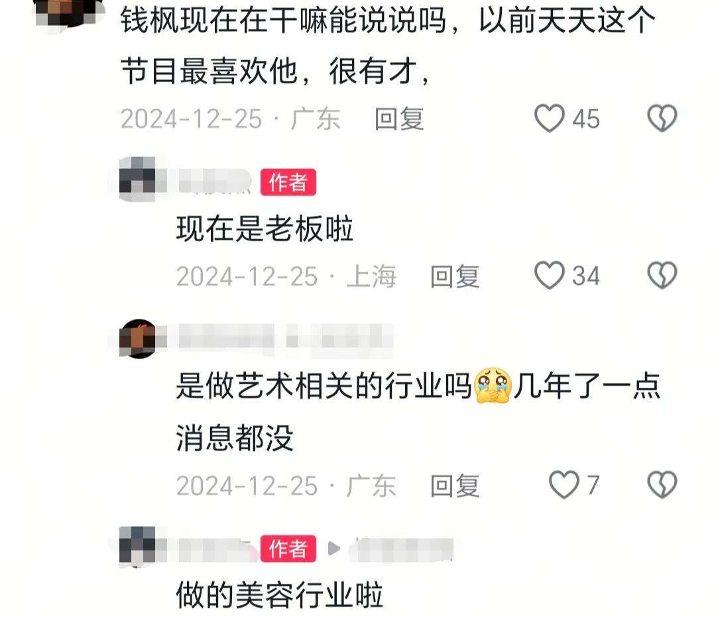The image size is (716, 617).
Task: Open avatar of the 是做艺术相关 commenter
Action: (x=137, y=339)
